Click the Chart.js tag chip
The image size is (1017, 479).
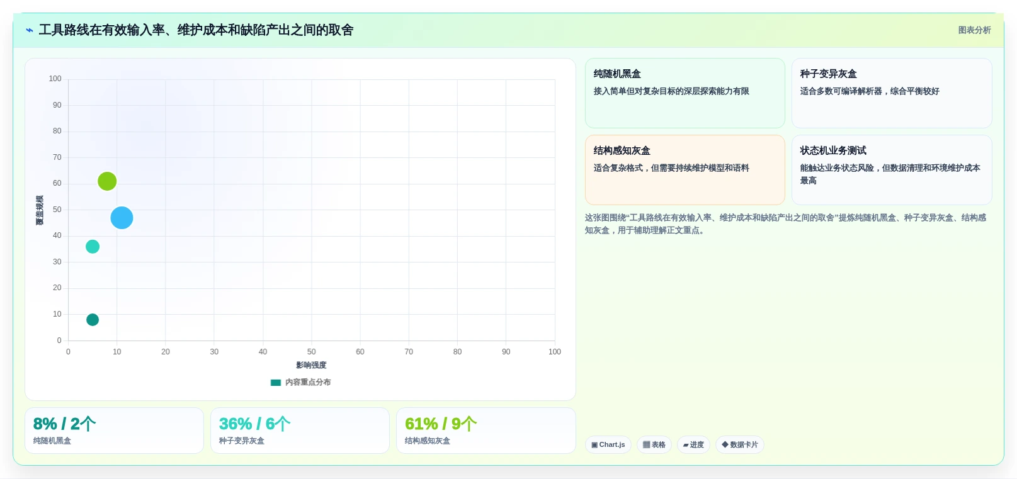coord(608,445)
